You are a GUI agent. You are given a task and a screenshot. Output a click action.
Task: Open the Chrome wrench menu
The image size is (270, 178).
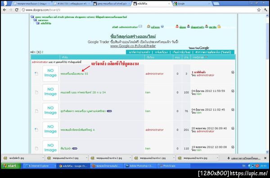coord(265,10)
